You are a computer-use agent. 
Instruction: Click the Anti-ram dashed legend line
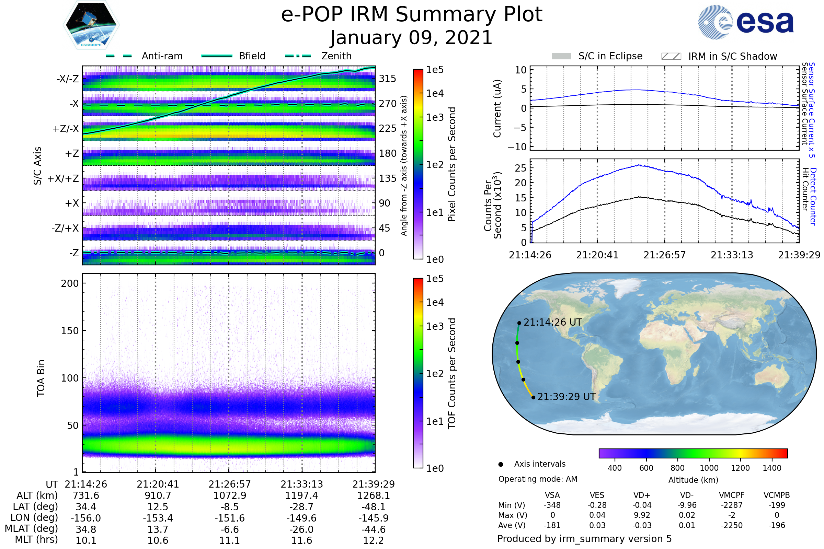pos(119,56)
